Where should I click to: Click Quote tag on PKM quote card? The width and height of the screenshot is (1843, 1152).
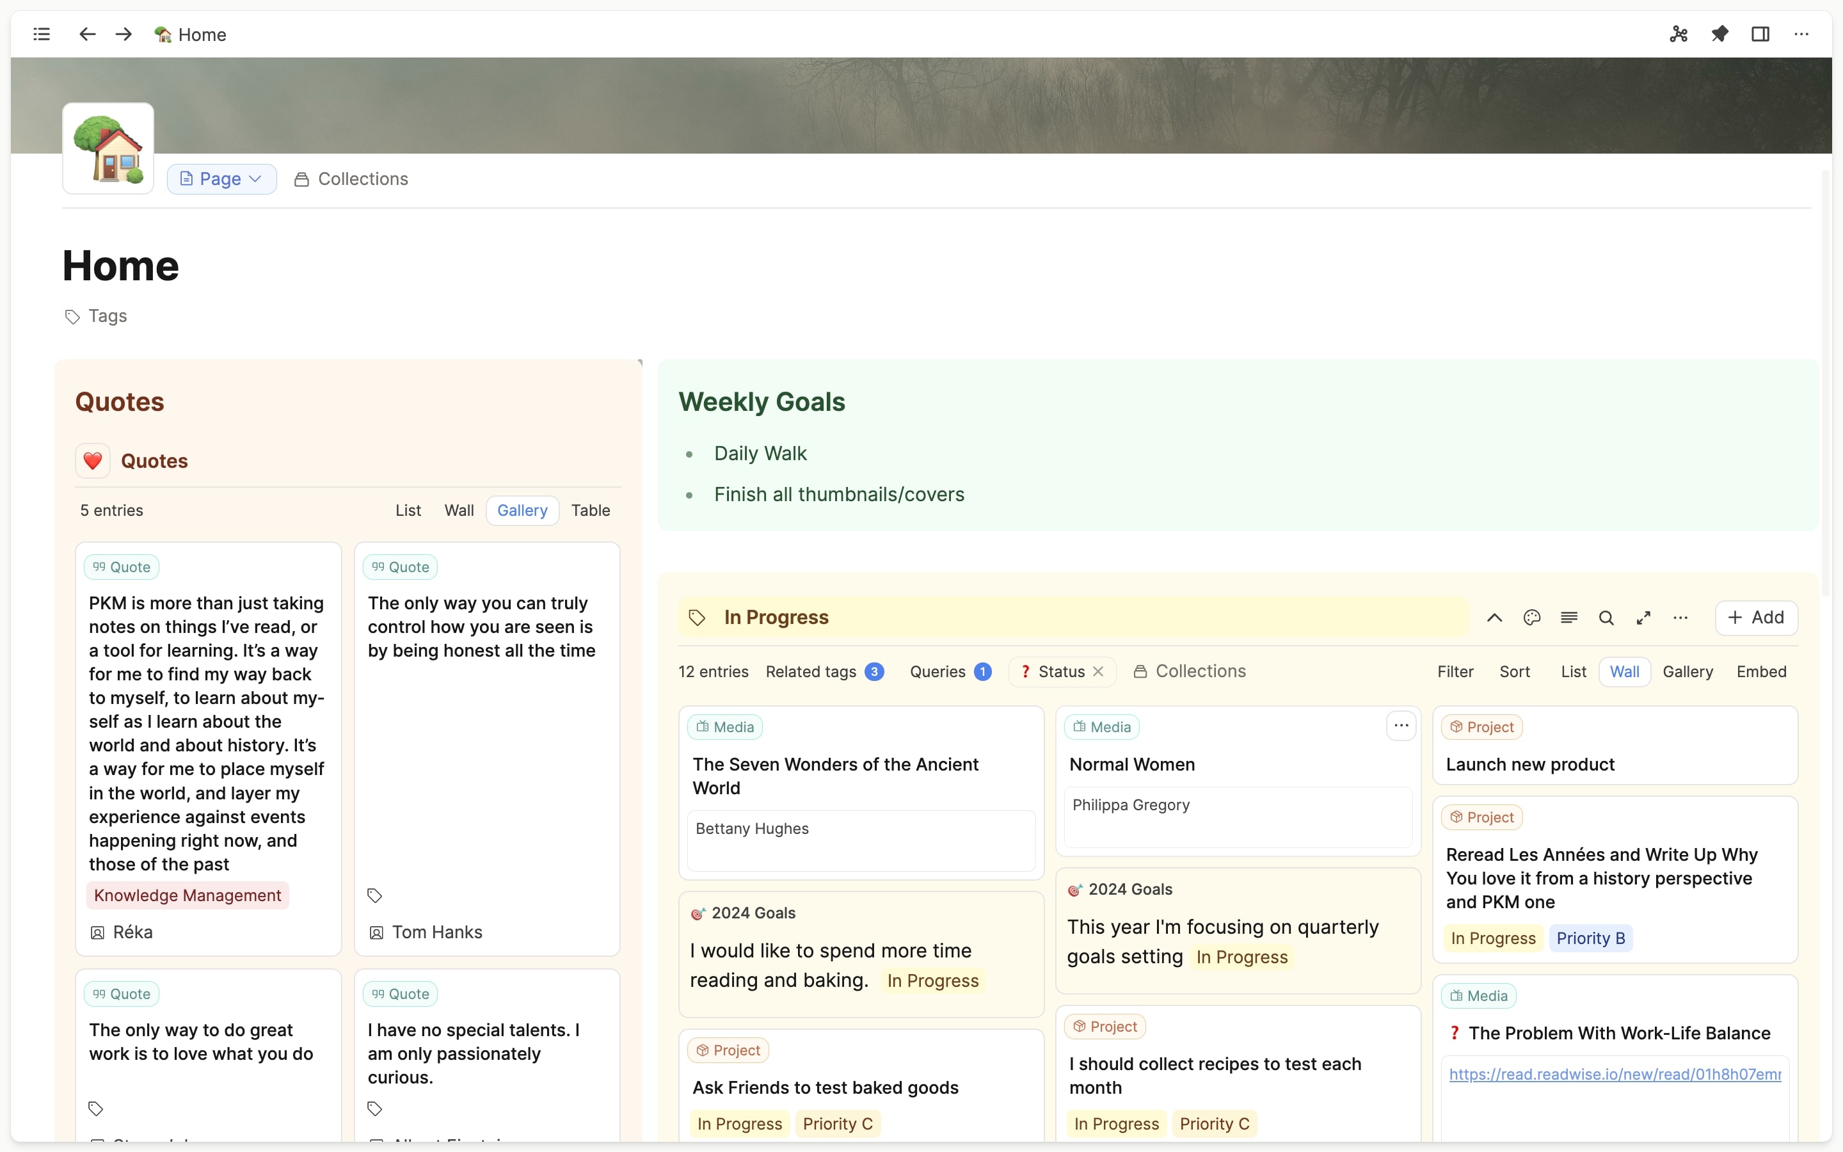(x=122, y=568)
